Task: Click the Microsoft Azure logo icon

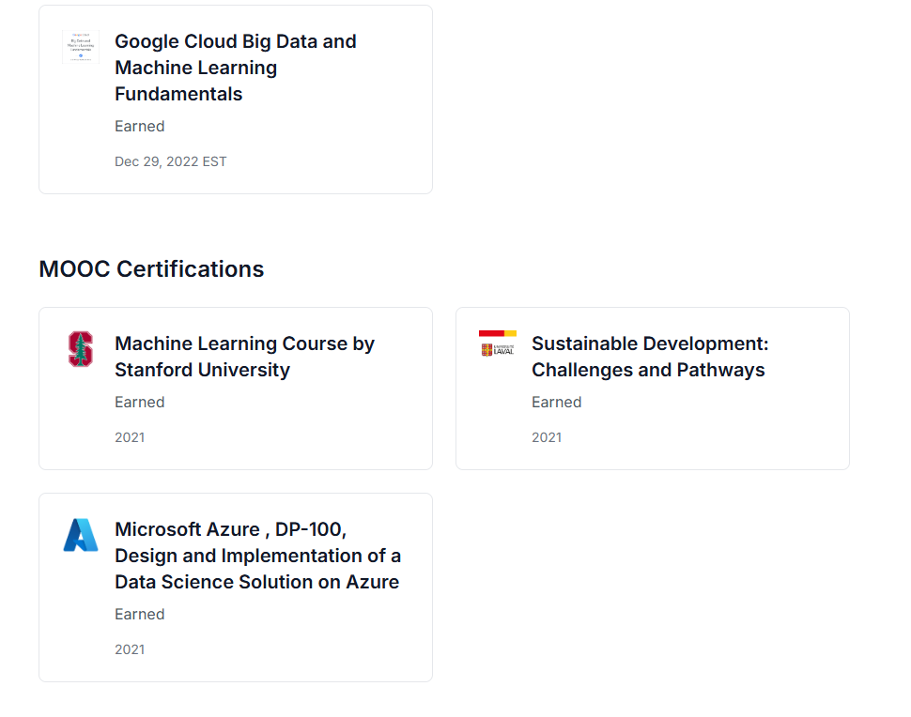Action: (81, 534)
